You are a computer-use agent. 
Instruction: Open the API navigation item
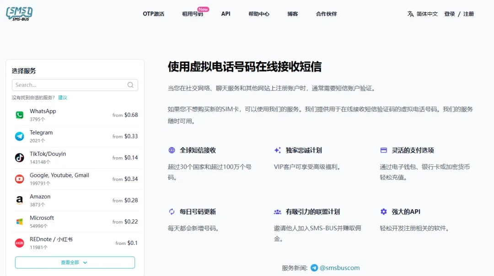226,14
